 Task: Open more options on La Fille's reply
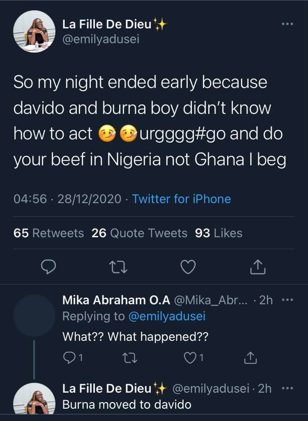coord(287,389)
